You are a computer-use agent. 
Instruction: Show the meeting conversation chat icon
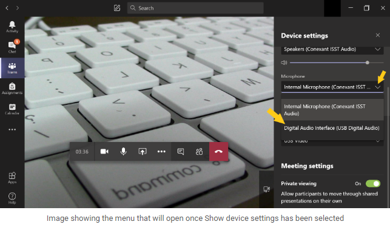pyautogui.click(x=181, y=152)
